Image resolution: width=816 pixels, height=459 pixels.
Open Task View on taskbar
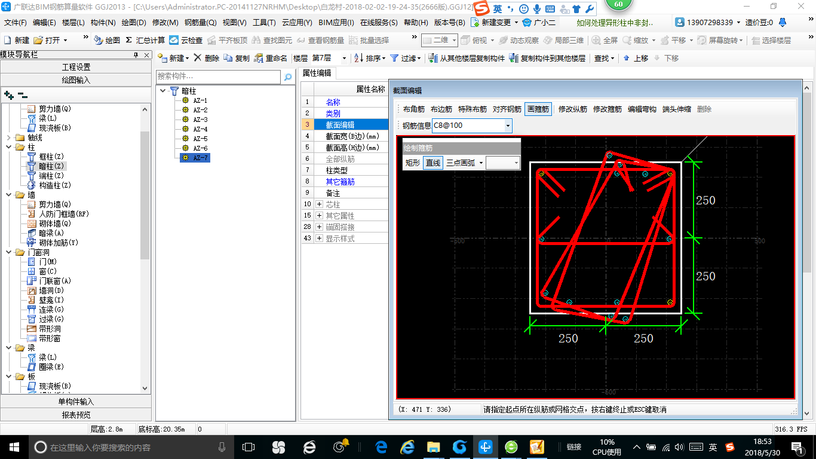(x=249, y=446)
